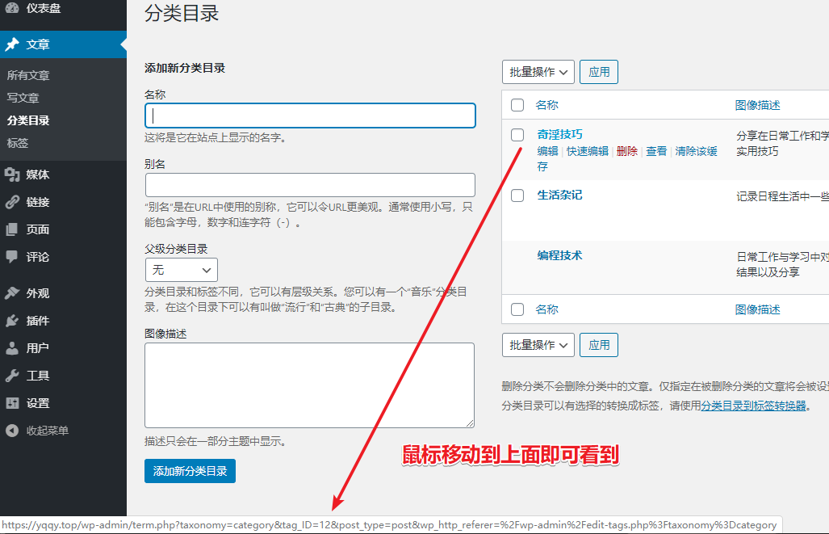Click the 收起菜单 collapse arrow icon
The width and height of the screenshot is (829, 534).
pos(12,431)
